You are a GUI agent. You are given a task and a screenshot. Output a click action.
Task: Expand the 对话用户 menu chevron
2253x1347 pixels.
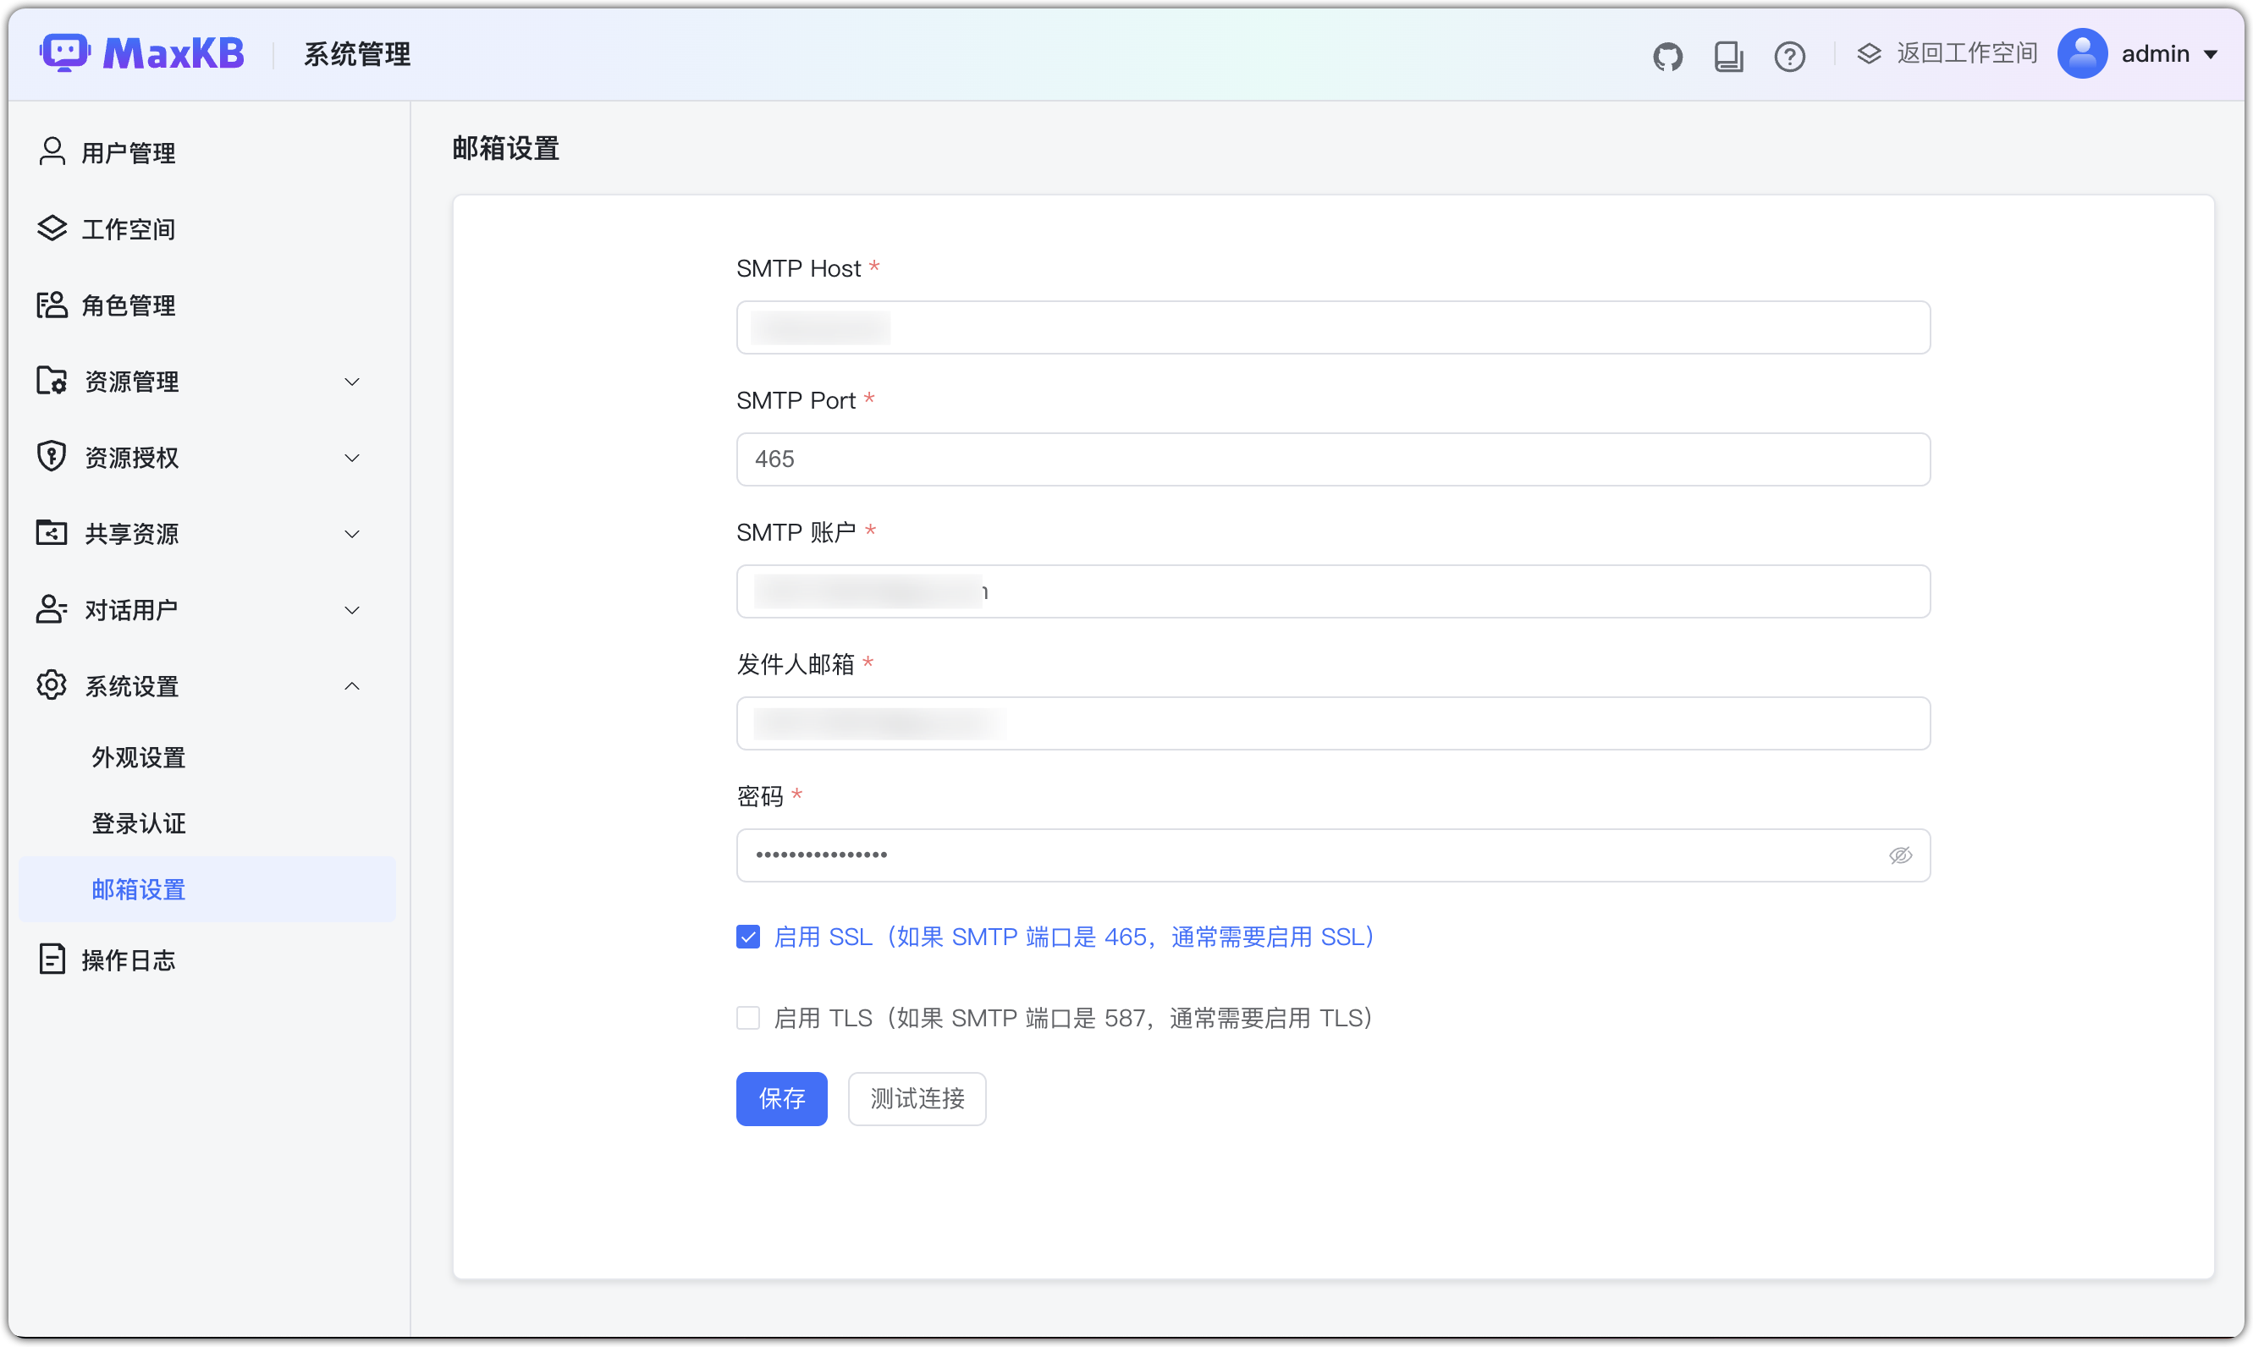point(352,610)
